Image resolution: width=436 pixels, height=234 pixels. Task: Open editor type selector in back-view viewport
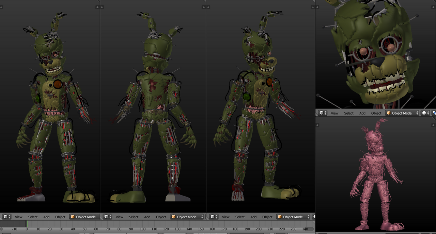pyautogui.click(x=107, y=217)
